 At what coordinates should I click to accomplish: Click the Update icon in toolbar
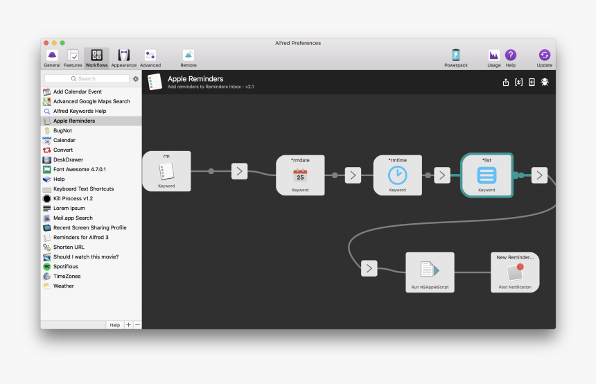click(544, 58)
